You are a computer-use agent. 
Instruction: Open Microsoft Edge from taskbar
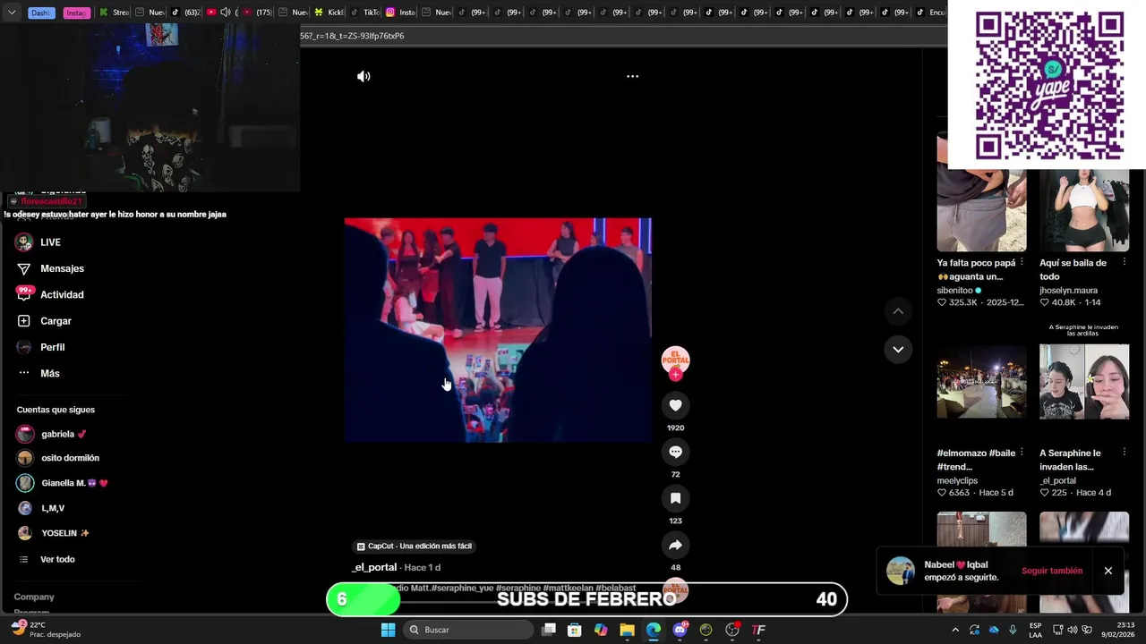(x=654, y=630)
